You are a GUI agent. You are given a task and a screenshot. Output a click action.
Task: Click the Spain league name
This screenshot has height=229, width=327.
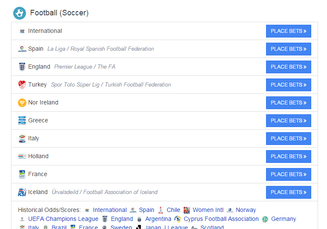[x=36, y=49]
